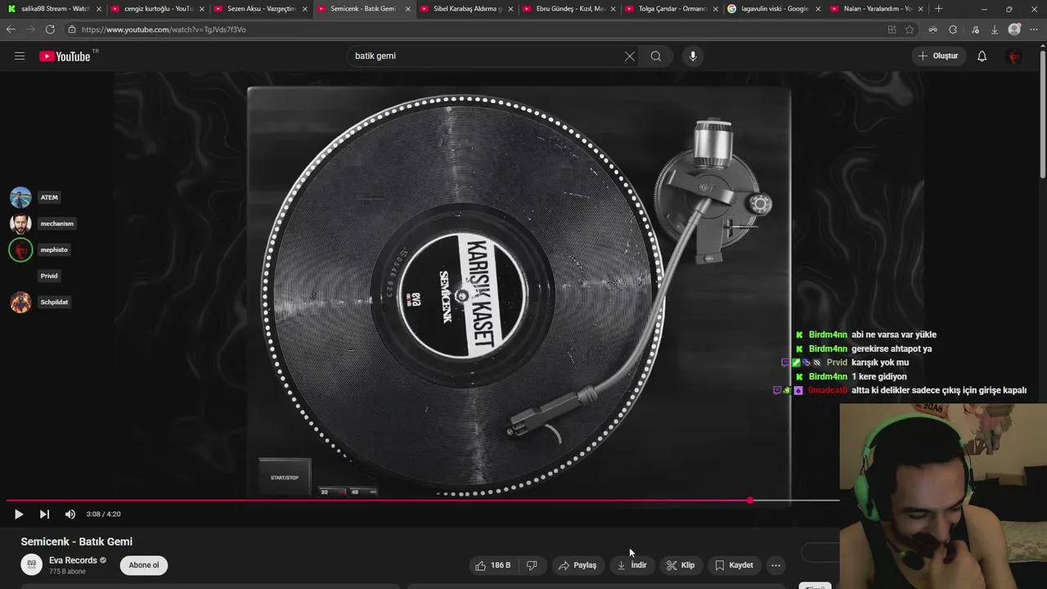The height and width of the screenshot is (589, 1047).
Task: Switch to the salika98 Stream tab
Action: coord(52,9)
